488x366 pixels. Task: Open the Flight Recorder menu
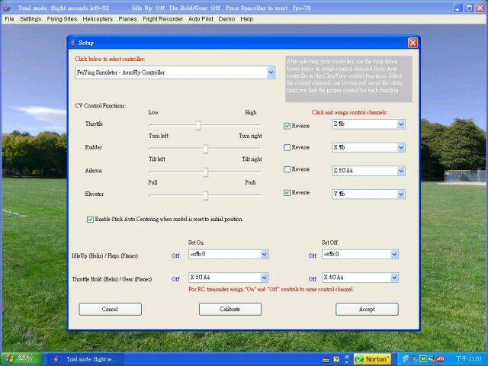click(162, 19)
